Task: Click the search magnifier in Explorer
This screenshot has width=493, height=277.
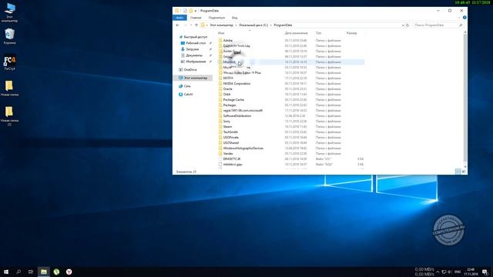Action: (461, 25)
